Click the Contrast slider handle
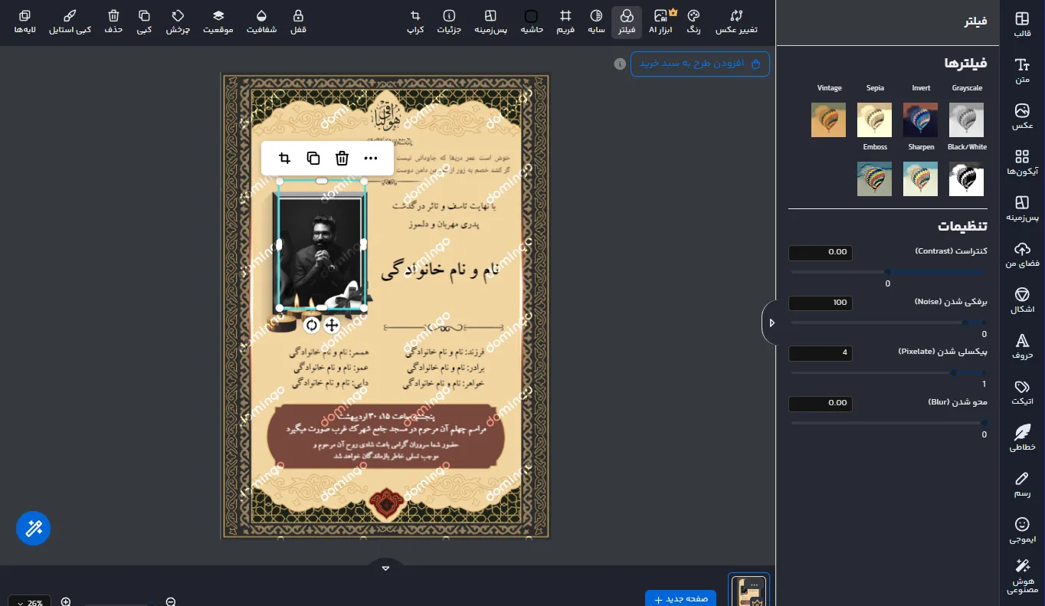The width and height of the screenshot is (1045, 606). coord(888,272)
